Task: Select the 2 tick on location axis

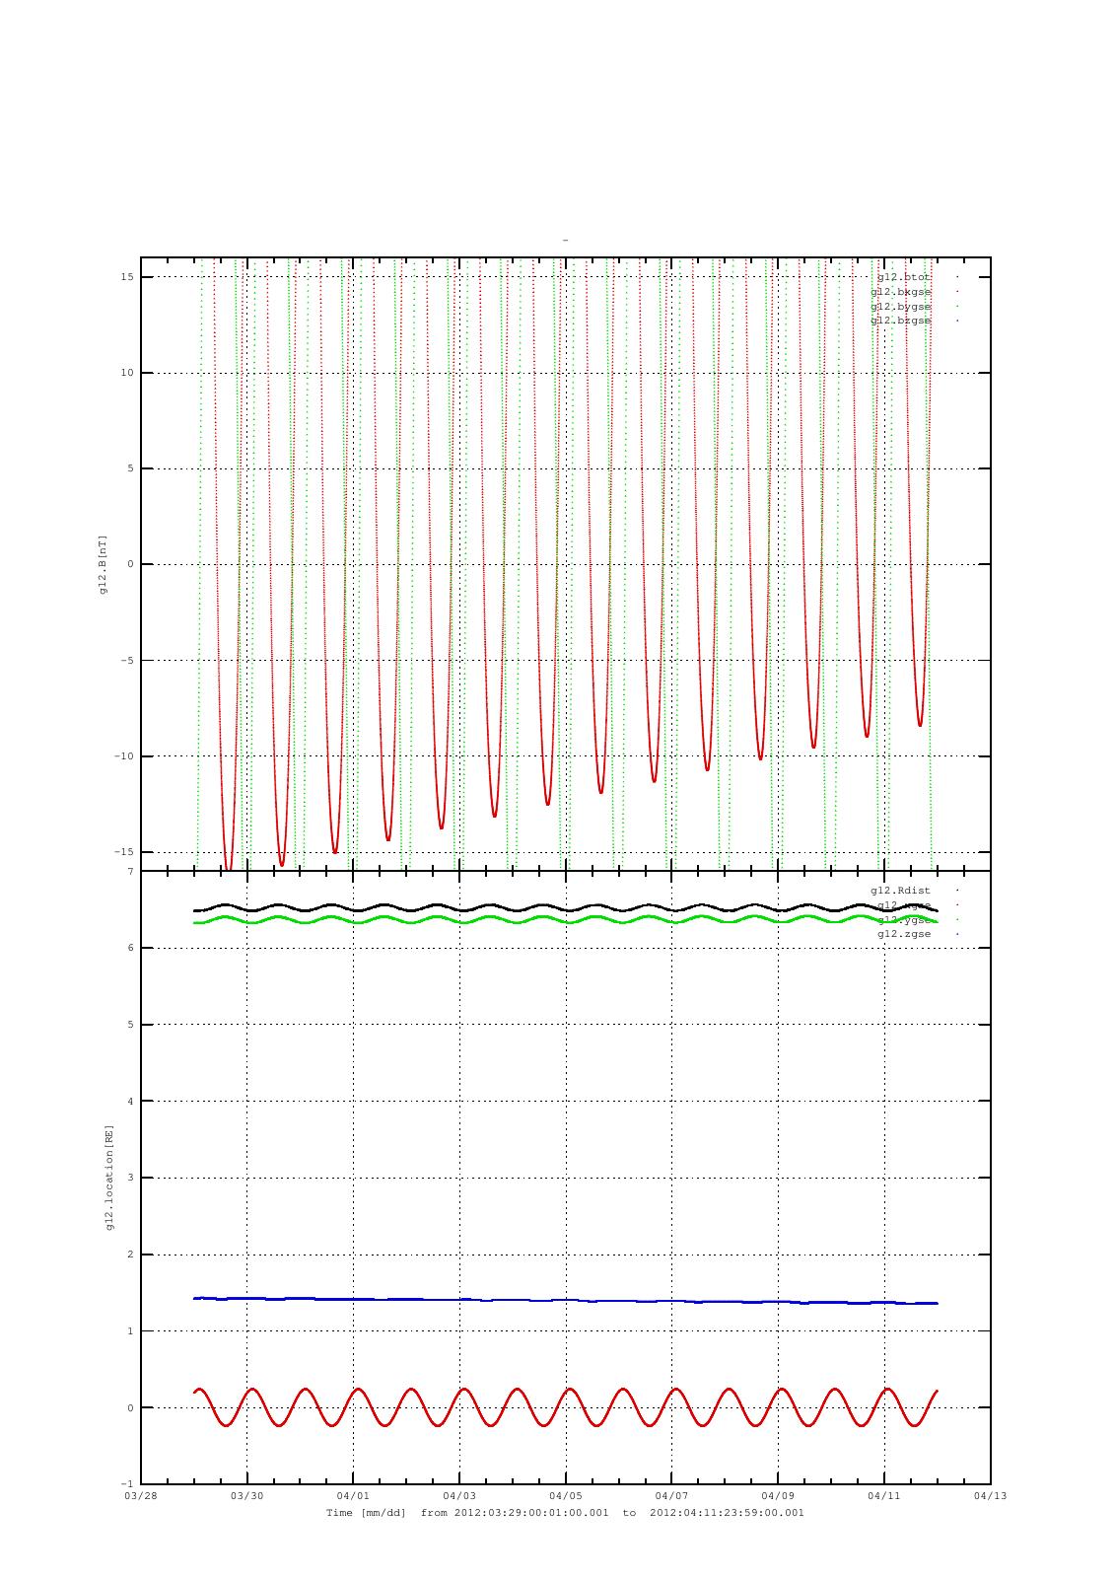Action: click(x=130, y=1255)
